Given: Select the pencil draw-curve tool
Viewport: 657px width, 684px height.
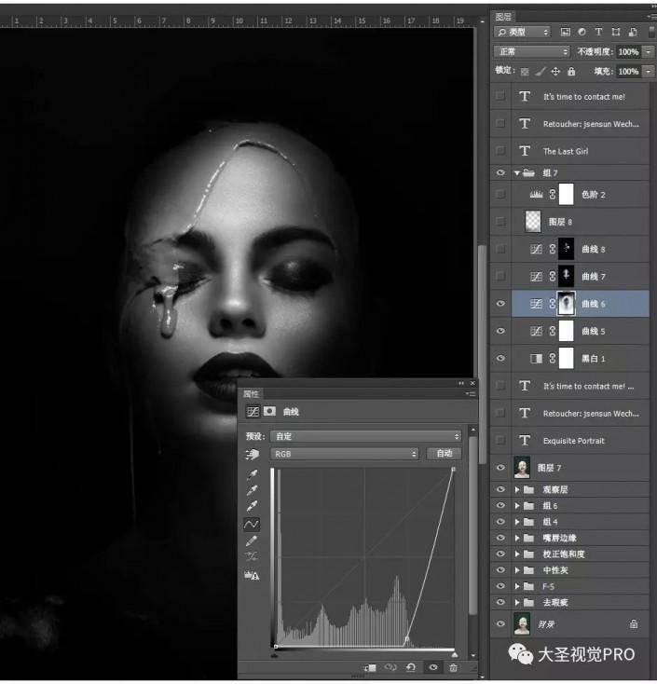Looking at the screenshot, I should coord(252,540).
